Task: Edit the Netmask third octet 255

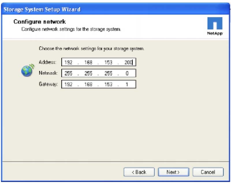Action: tap(108, 73)
